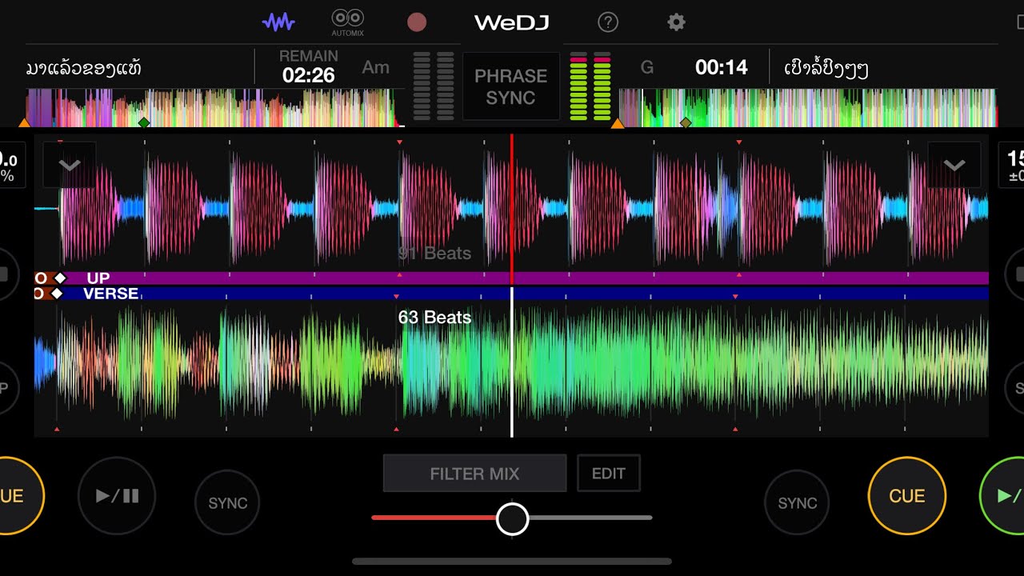
Task: Enable SYNC on the right deck
Action: coord(798,502)
